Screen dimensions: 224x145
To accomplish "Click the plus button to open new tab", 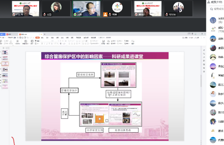I will pos(45,34).
